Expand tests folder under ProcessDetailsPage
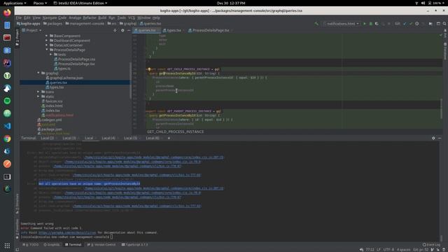Viewport: 448px width, 252px height. pos(51,55)
